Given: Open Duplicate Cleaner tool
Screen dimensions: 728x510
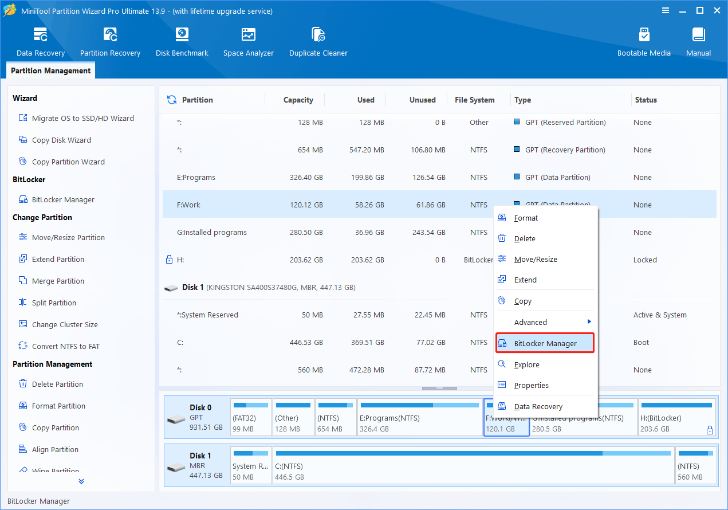Looking at the screenshot, I should (x=318, y=42).
